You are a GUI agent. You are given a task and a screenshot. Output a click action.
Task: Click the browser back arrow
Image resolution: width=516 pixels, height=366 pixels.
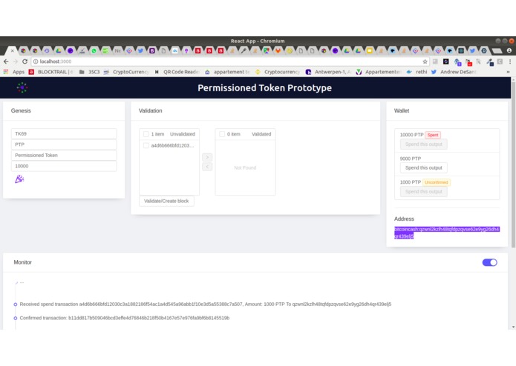(x=6, y=61)
